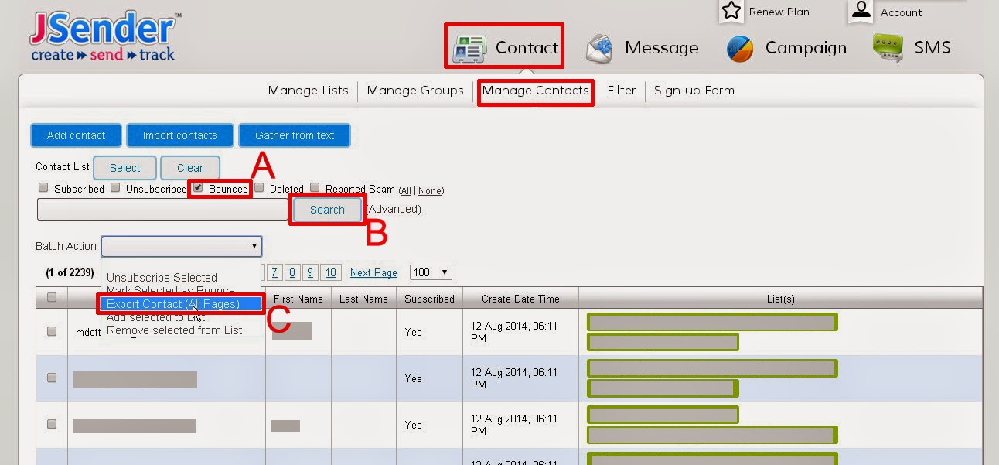This screenshot has width=999, height=465.
Task: Click the Contact List Clear button
Action: pos(190,168)
